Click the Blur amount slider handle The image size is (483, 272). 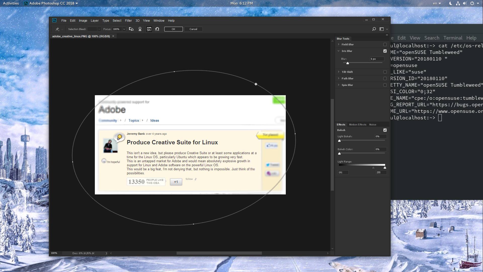click(x=348, y=63)
